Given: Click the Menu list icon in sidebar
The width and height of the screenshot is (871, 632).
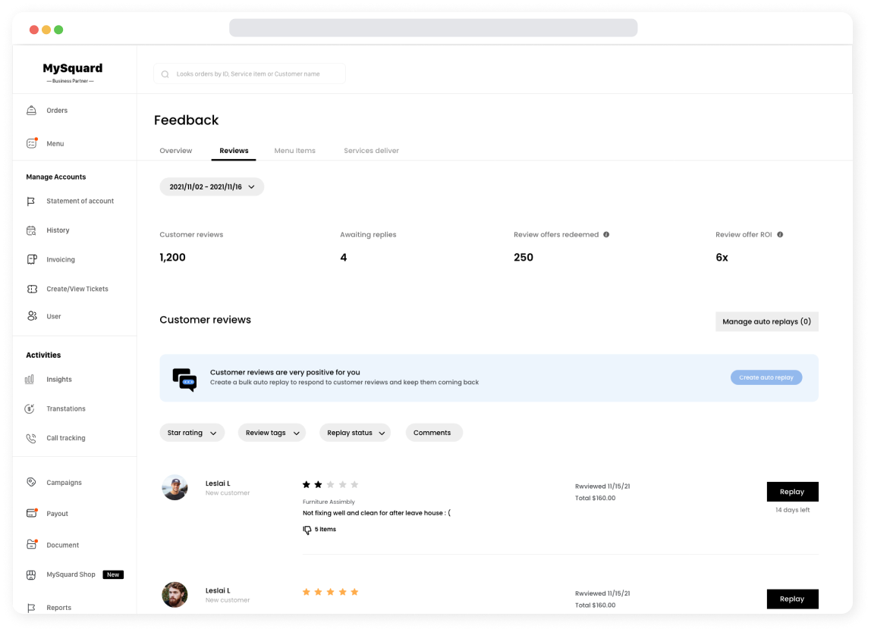Looking at the screenshot, I should [x=32, y=143].
